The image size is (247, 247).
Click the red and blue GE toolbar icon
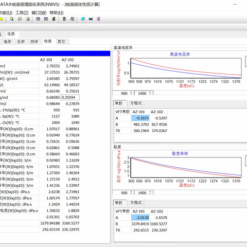pos(98,19)
